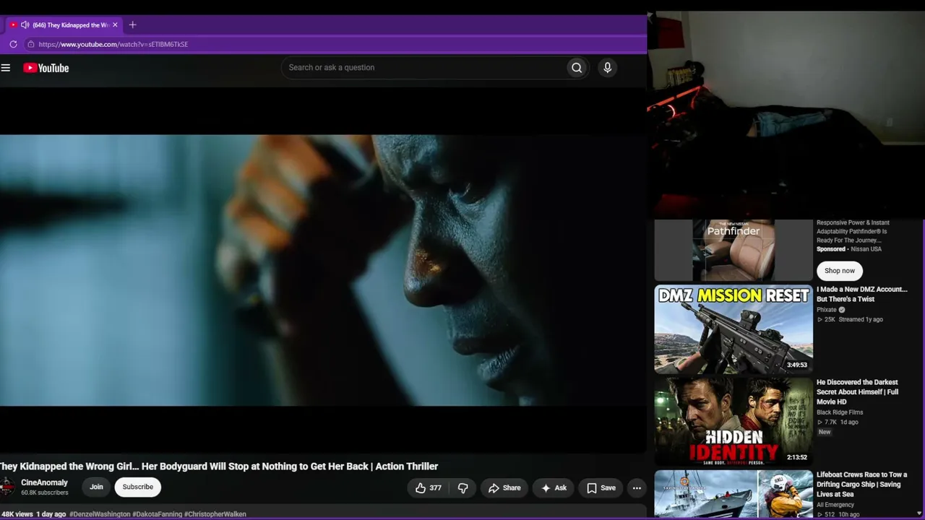This screenshot has height=520, width=925.
Task: Dislike this video
Action: coord(462,488)
